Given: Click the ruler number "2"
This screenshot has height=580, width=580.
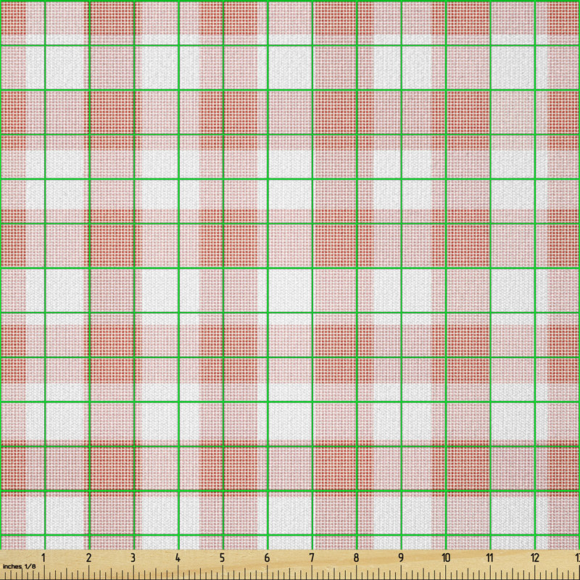Looking at the screenshot, I should [x=88, y=558].
